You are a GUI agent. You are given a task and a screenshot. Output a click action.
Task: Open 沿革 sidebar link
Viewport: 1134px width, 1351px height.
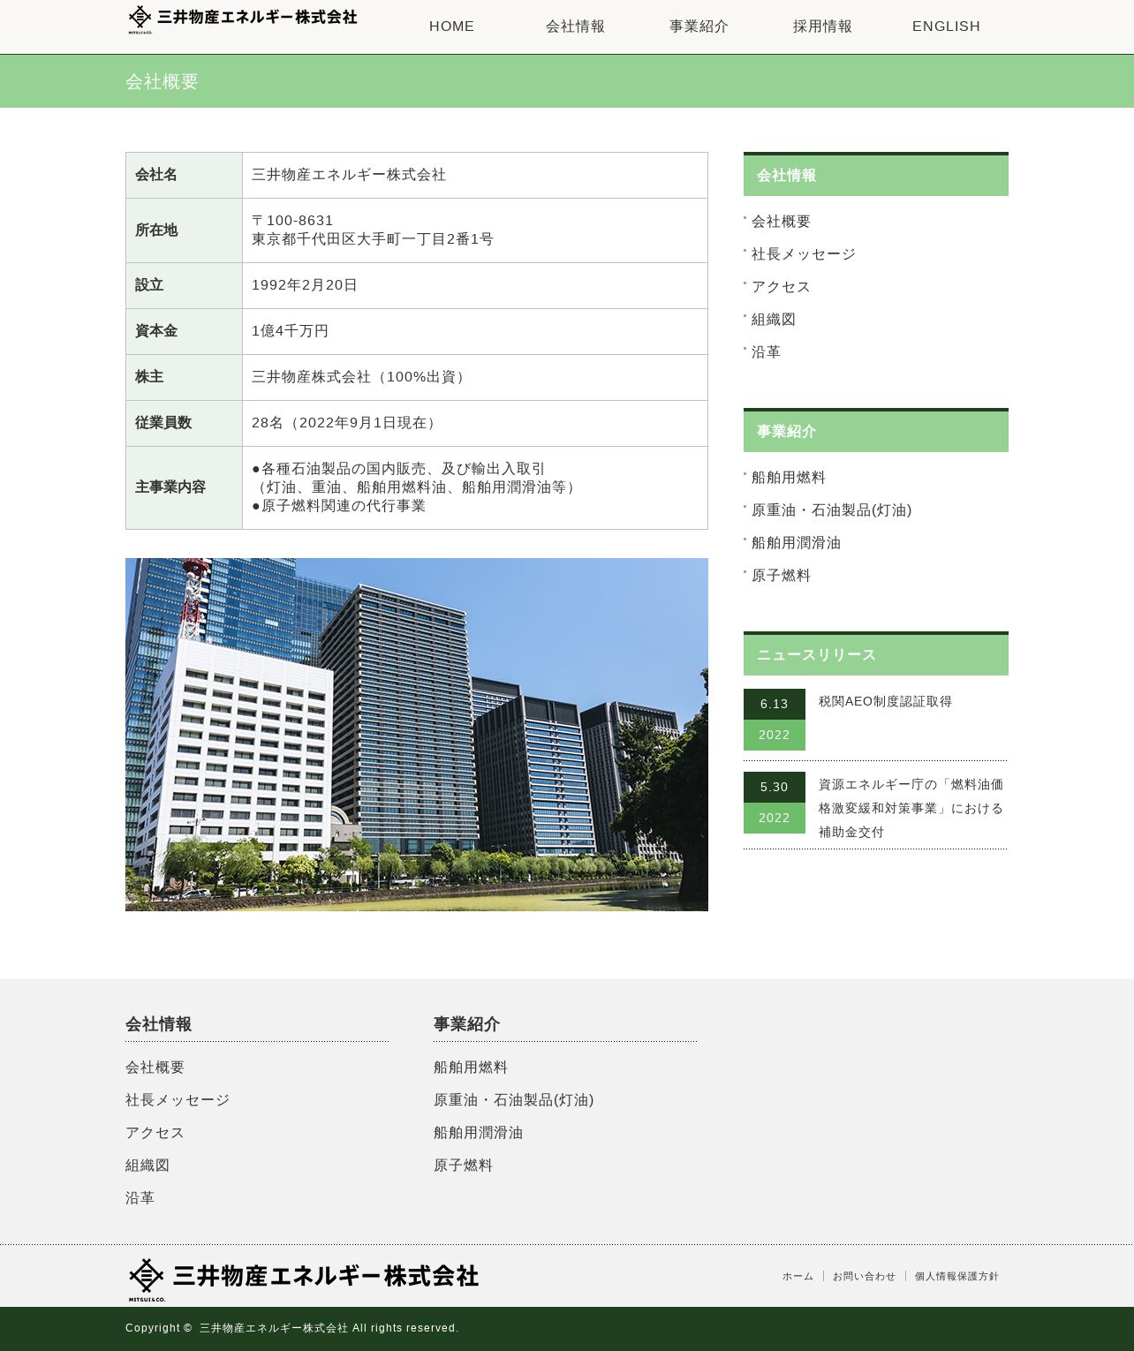pyautogui.click(x=766, y=352)
